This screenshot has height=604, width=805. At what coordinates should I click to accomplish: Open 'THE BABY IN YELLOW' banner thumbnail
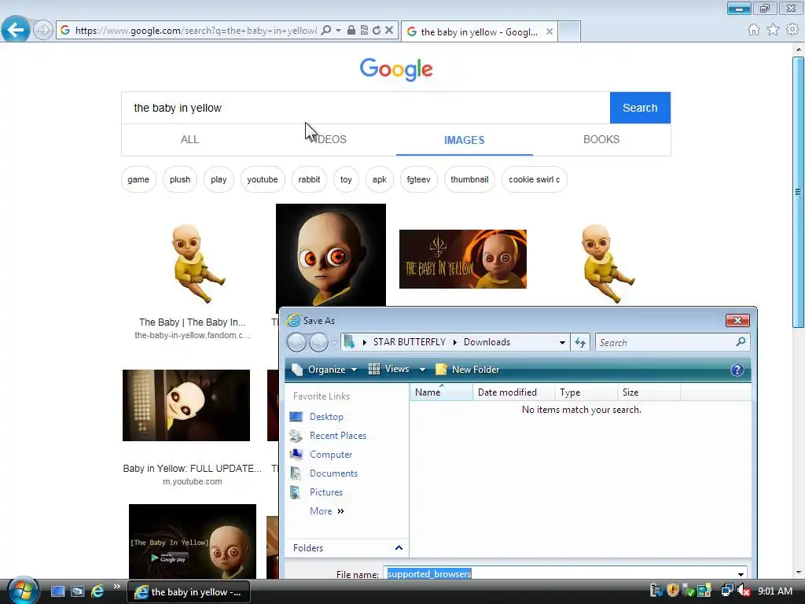[462, 259]
